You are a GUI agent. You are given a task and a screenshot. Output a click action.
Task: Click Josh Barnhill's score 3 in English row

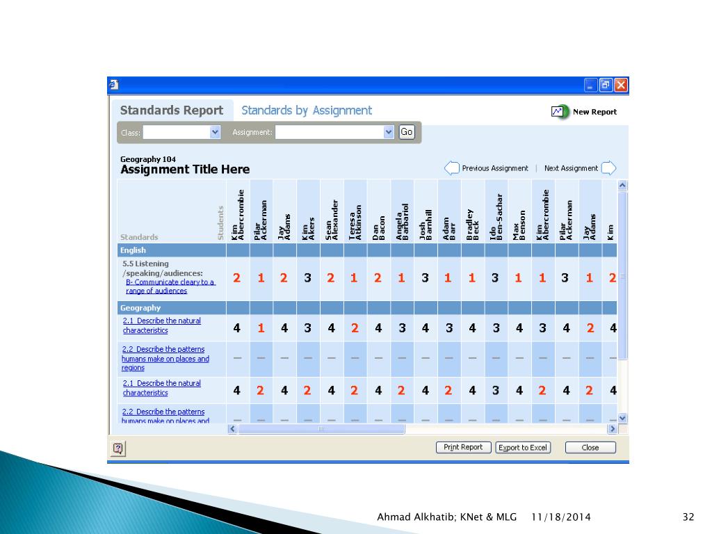pyautogui.click(x=425, y=278)
